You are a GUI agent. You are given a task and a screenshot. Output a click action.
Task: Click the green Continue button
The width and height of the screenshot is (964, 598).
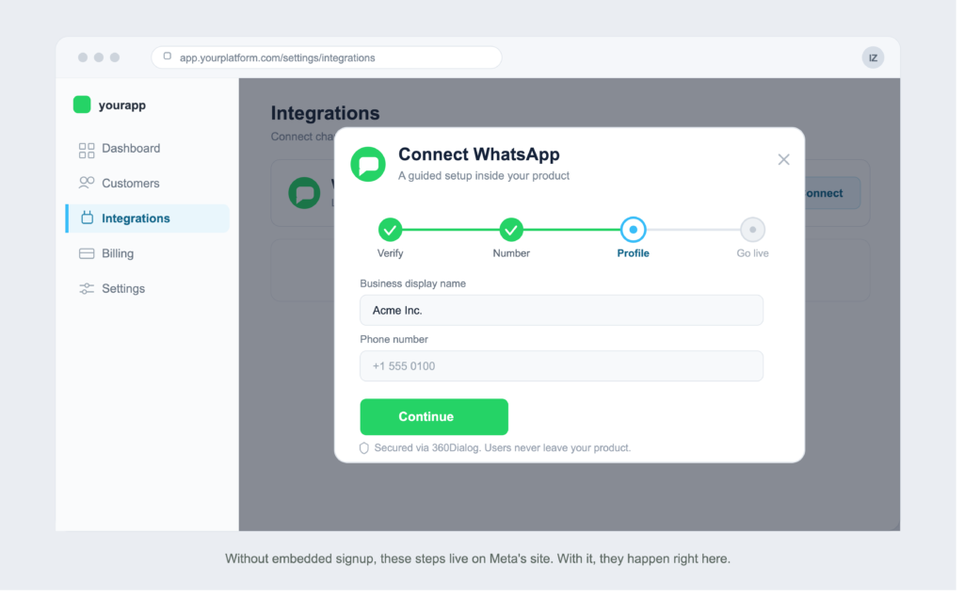tap(438, 420)
